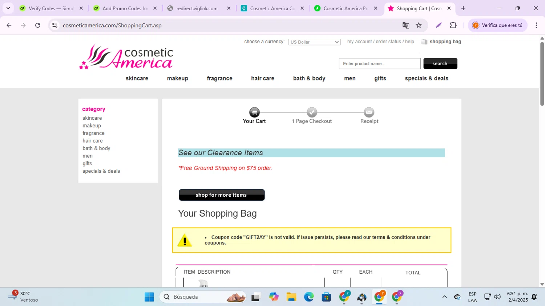Open the skincare navigation menu
Screen dimensions: 545x306
137,78
